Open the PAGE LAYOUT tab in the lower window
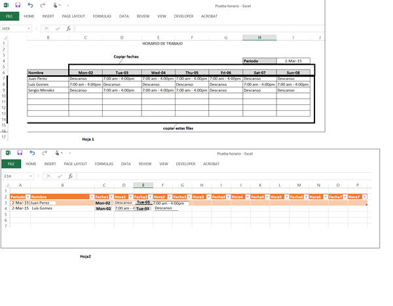 [x=75, y=164]
